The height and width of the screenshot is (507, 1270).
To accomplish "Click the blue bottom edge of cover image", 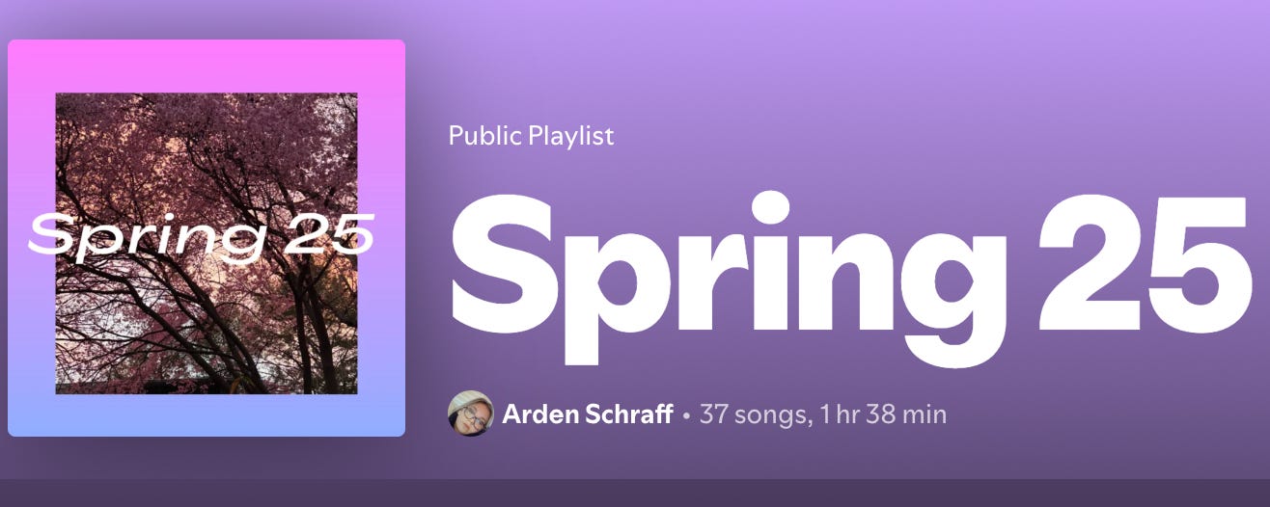I will pyautogui.click(x=207, y=415).
